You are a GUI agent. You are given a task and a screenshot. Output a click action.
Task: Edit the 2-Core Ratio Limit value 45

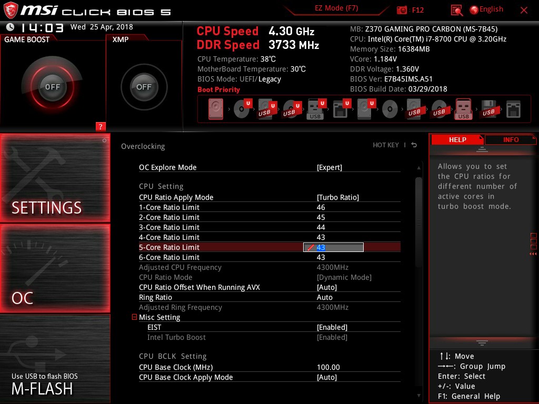[321, 217]
